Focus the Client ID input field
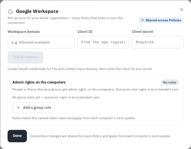 point(103,42)
